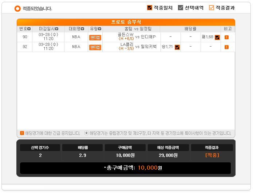This screenshot has height=194, width=253.
Task: Open the 유형 column filter arrow
Action: [99, 29]
